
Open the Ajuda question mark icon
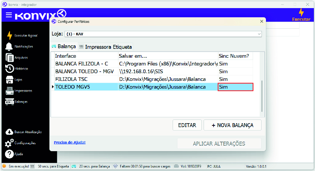coord(9,154)
